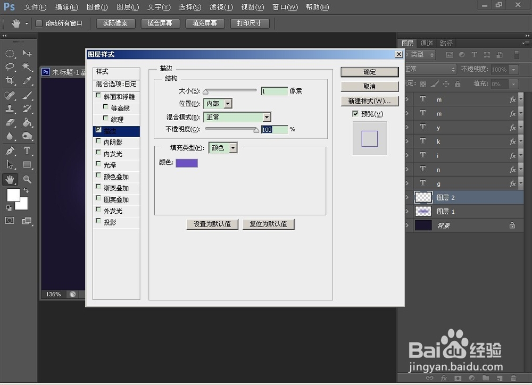
Task: Select the Elliptical Marquee tool
Action: 10,54
